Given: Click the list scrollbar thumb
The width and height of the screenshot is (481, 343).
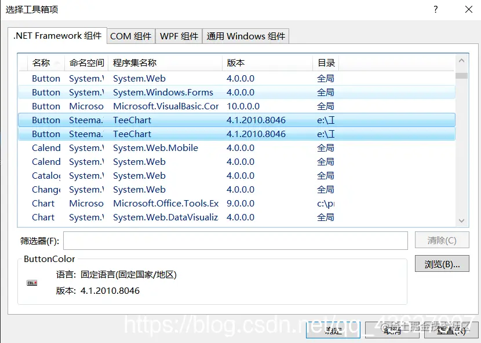Looking at the screenshot, I should tap(461, 76).
